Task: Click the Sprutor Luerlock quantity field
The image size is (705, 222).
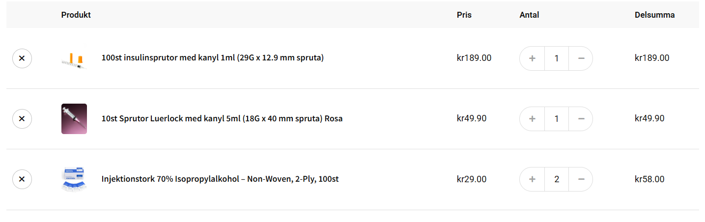Action: 557,119
